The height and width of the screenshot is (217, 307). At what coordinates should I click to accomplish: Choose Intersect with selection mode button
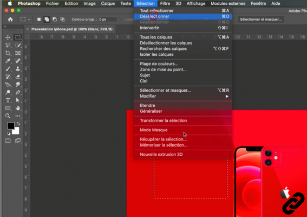[x=62, y=19]
